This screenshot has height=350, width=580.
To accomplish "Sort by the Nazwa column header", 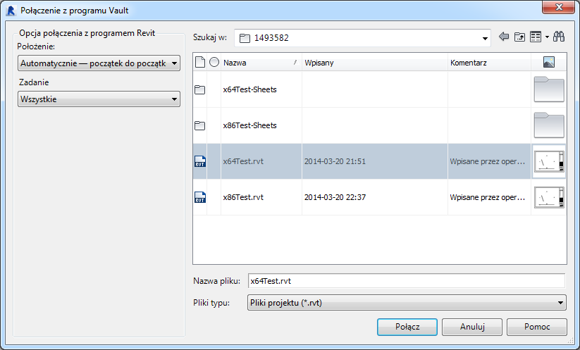I will pyautogui.click(x=261, y=63).
